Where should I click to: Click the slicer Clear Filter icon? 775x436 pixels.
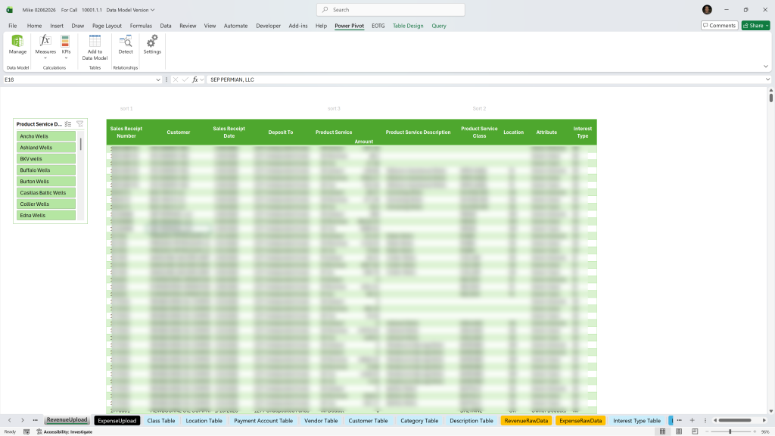pos(79,124)
